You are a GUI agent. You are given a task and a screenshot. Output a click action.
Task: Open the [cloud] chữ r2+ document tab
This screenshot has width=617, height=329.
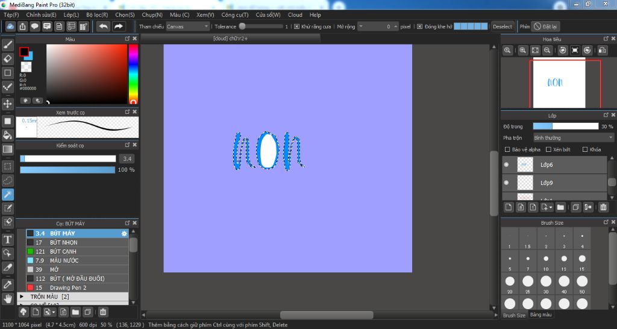click(230, 38)
